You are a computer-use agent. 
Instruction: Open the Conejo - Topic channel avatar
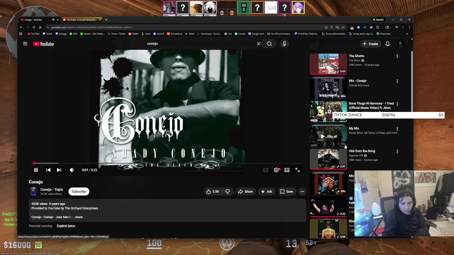33,191
